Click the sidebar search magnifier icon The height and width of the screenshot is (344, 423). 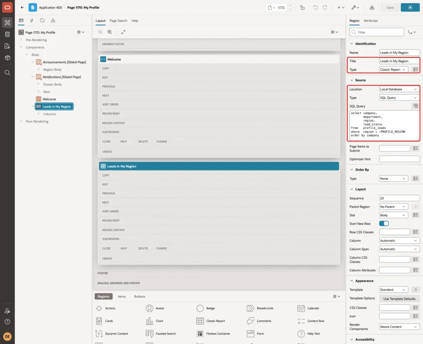(x=7, y=73)
